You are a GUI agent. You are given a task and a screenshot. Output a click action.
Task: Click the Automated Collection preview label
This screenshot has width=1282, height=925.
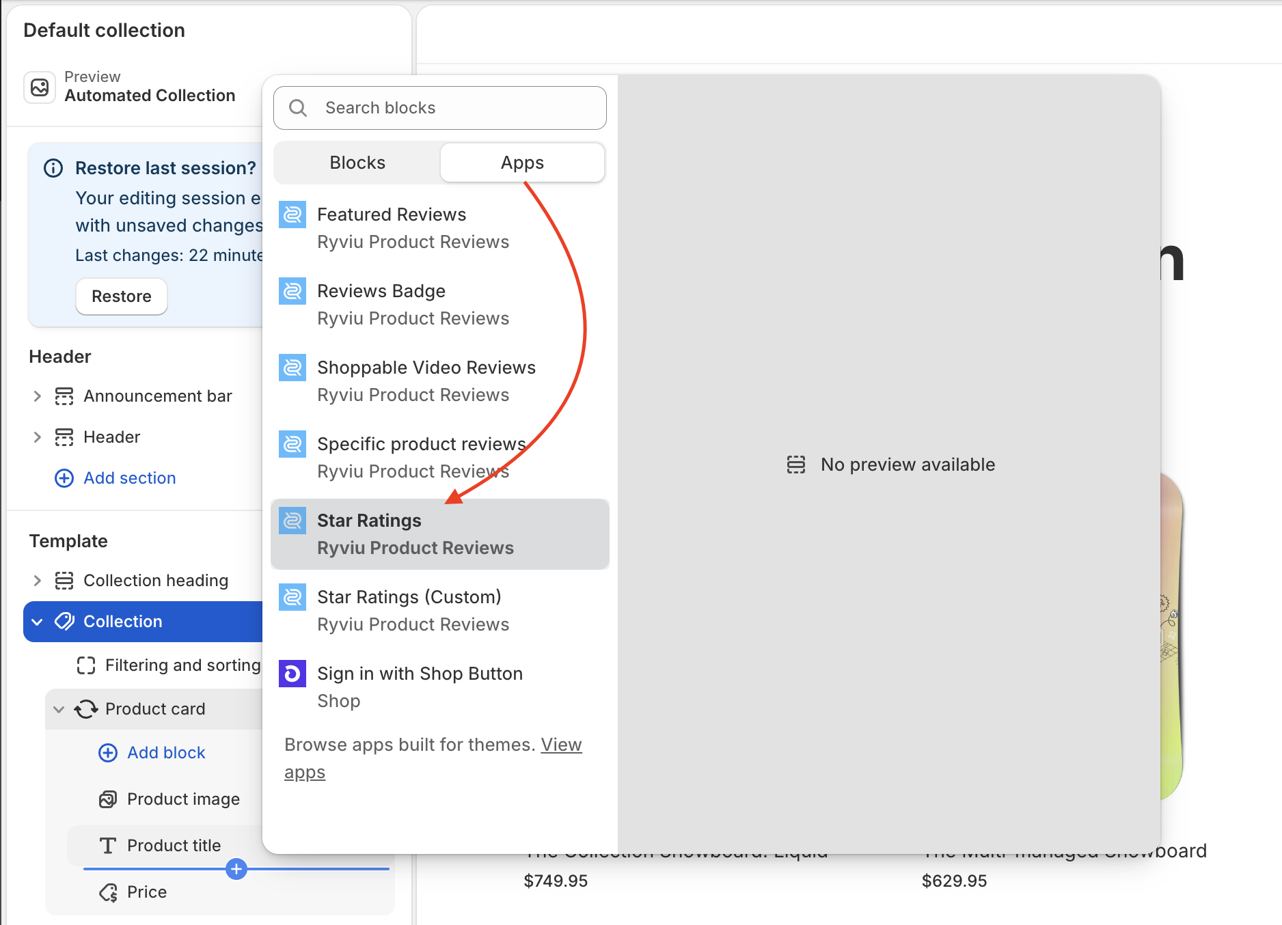point(150,96)
